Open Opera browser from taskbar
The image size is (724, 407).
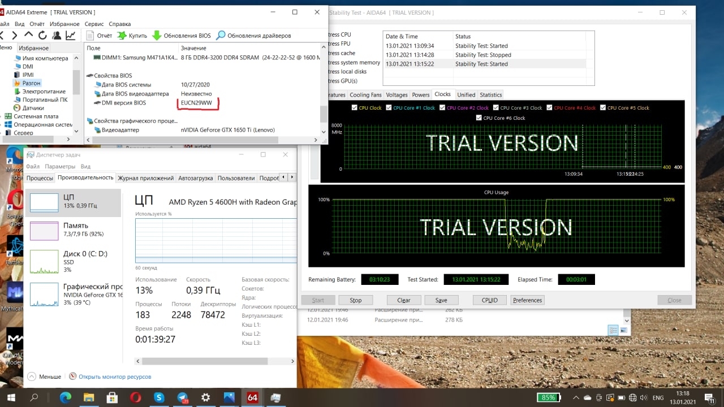(136, 397)
